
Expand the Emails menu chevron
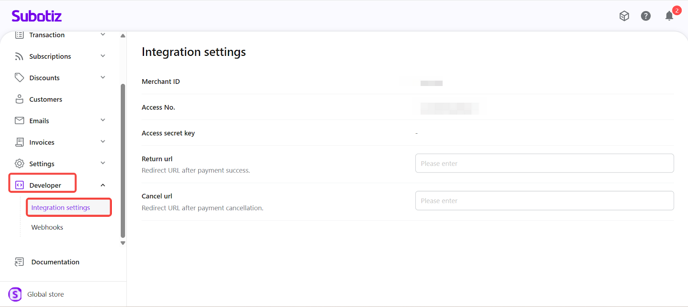coord(103,120)
